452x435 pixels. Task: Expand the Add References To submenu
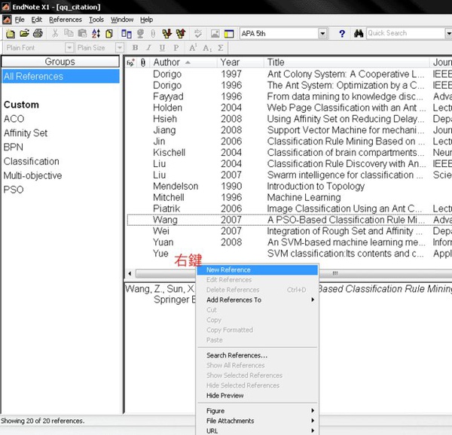[258, 300]
